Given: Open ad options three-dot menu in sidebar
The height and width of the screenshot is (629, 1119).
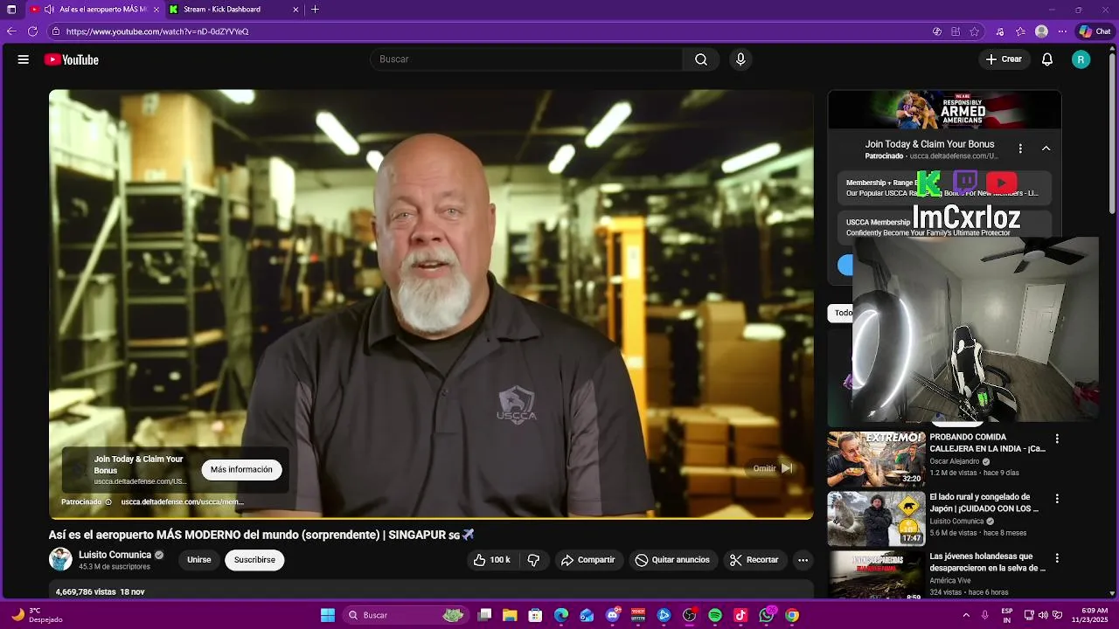Looking at the screenshot, I should point(1020,149).
